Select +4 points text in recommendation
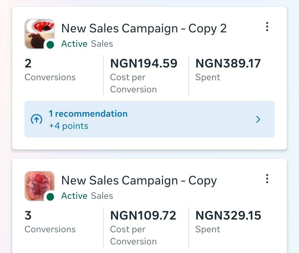Screen dimensions: 299x253 pos(69,126)
